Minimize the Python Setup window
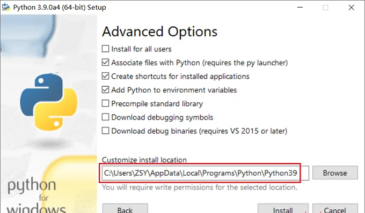The width and height of the screenshot is (365, 213). pos(300,7)
